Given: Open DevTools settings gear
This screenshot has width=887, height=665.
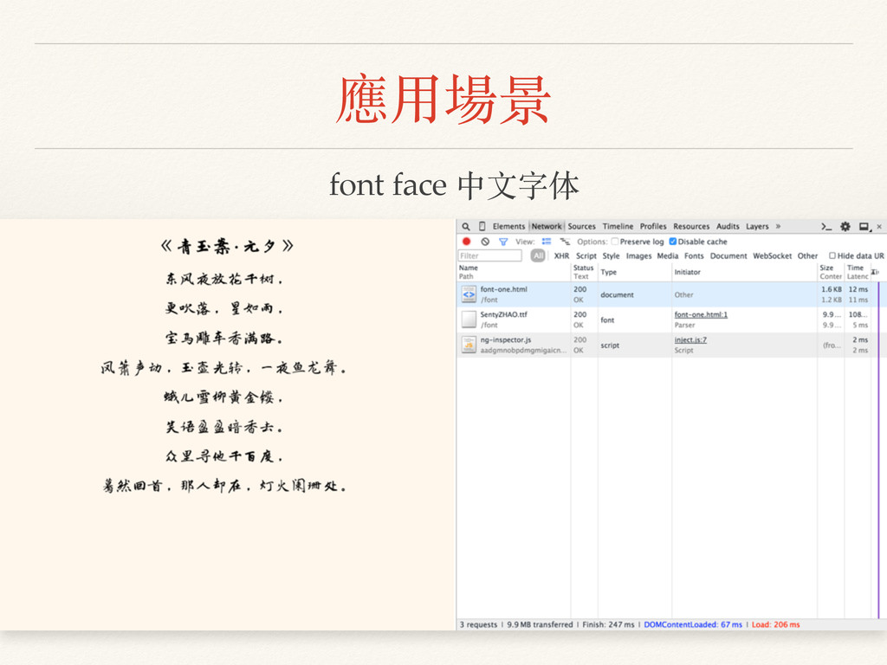Looking at the screenshot, I should 845,226.
